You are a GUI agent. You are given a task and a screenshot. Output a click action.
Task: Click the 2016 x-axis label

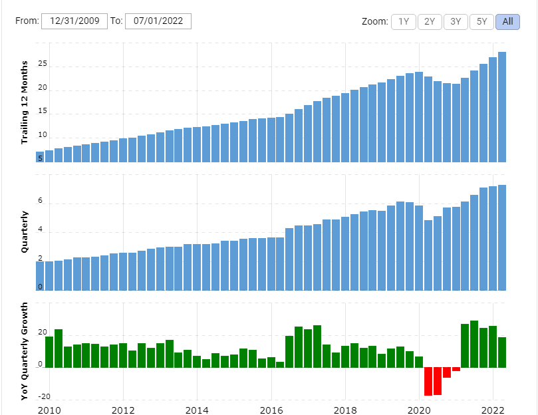click(271, 410)
